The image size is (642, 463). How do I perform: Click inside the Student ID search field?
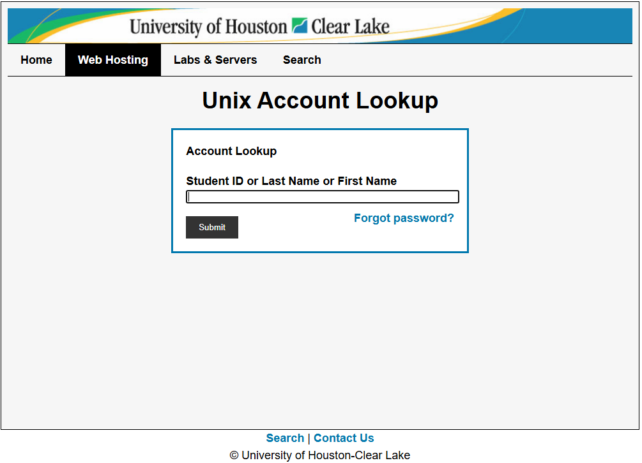pyautogui.click(x=322, y=196)
